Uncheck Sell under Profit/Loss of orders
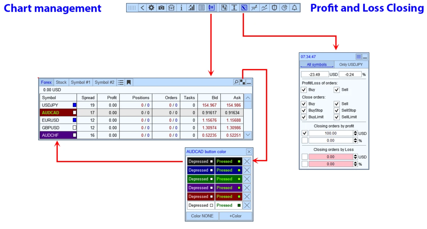The height and width of the screenshot is (229, 427). [x=337, y=90]
